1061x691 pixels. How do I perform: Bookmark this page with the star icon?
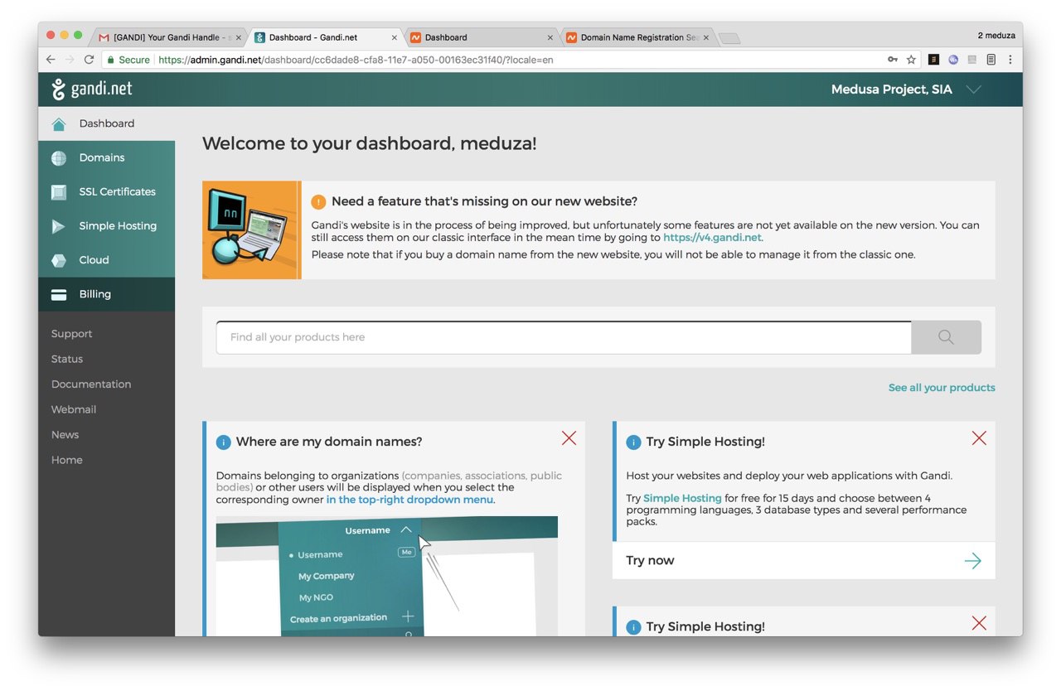[x=911, y=60]
